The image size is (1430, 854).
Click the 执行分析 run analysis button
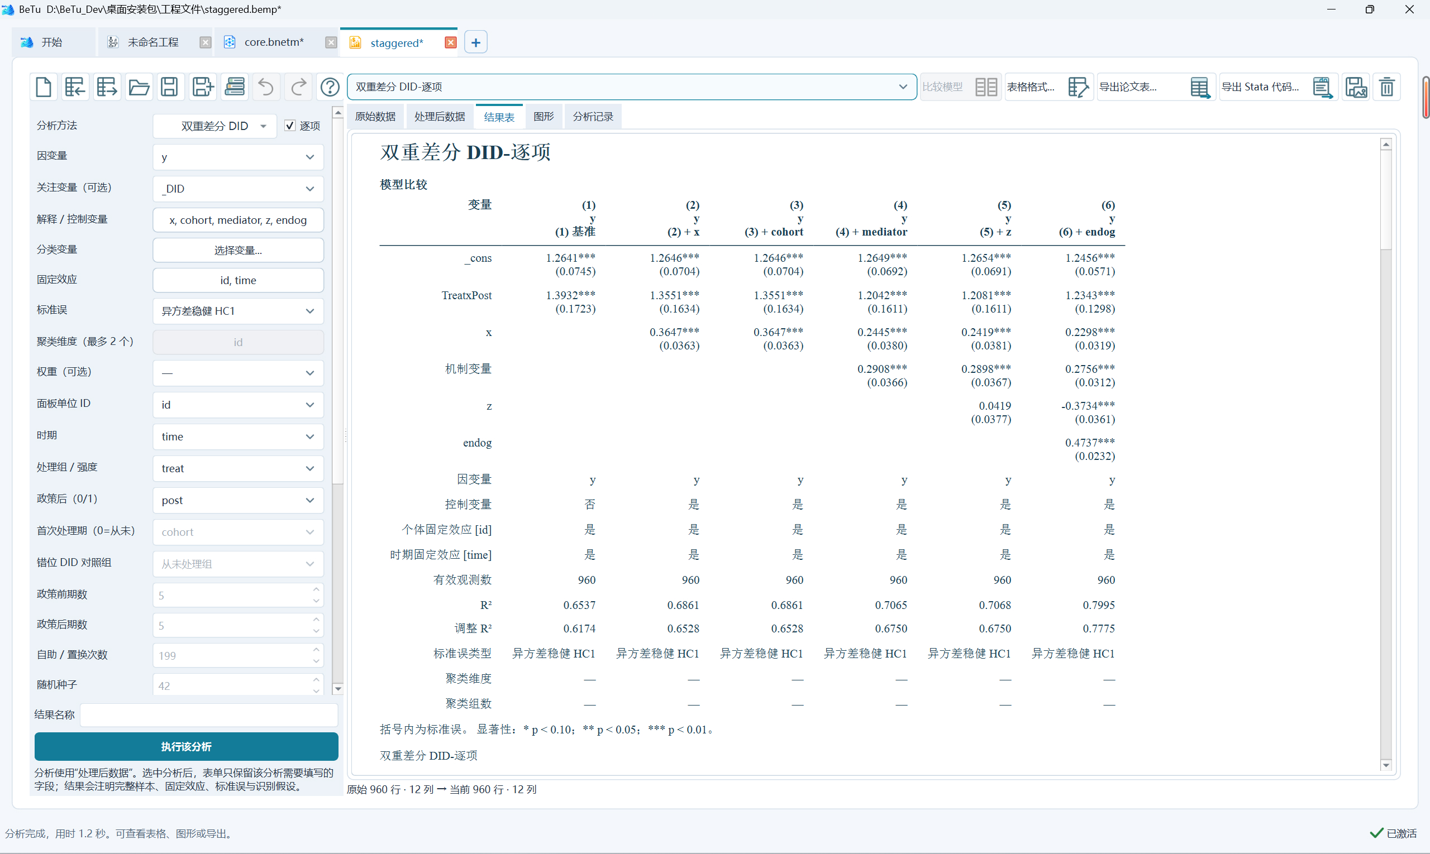click(x=186, y=746)
